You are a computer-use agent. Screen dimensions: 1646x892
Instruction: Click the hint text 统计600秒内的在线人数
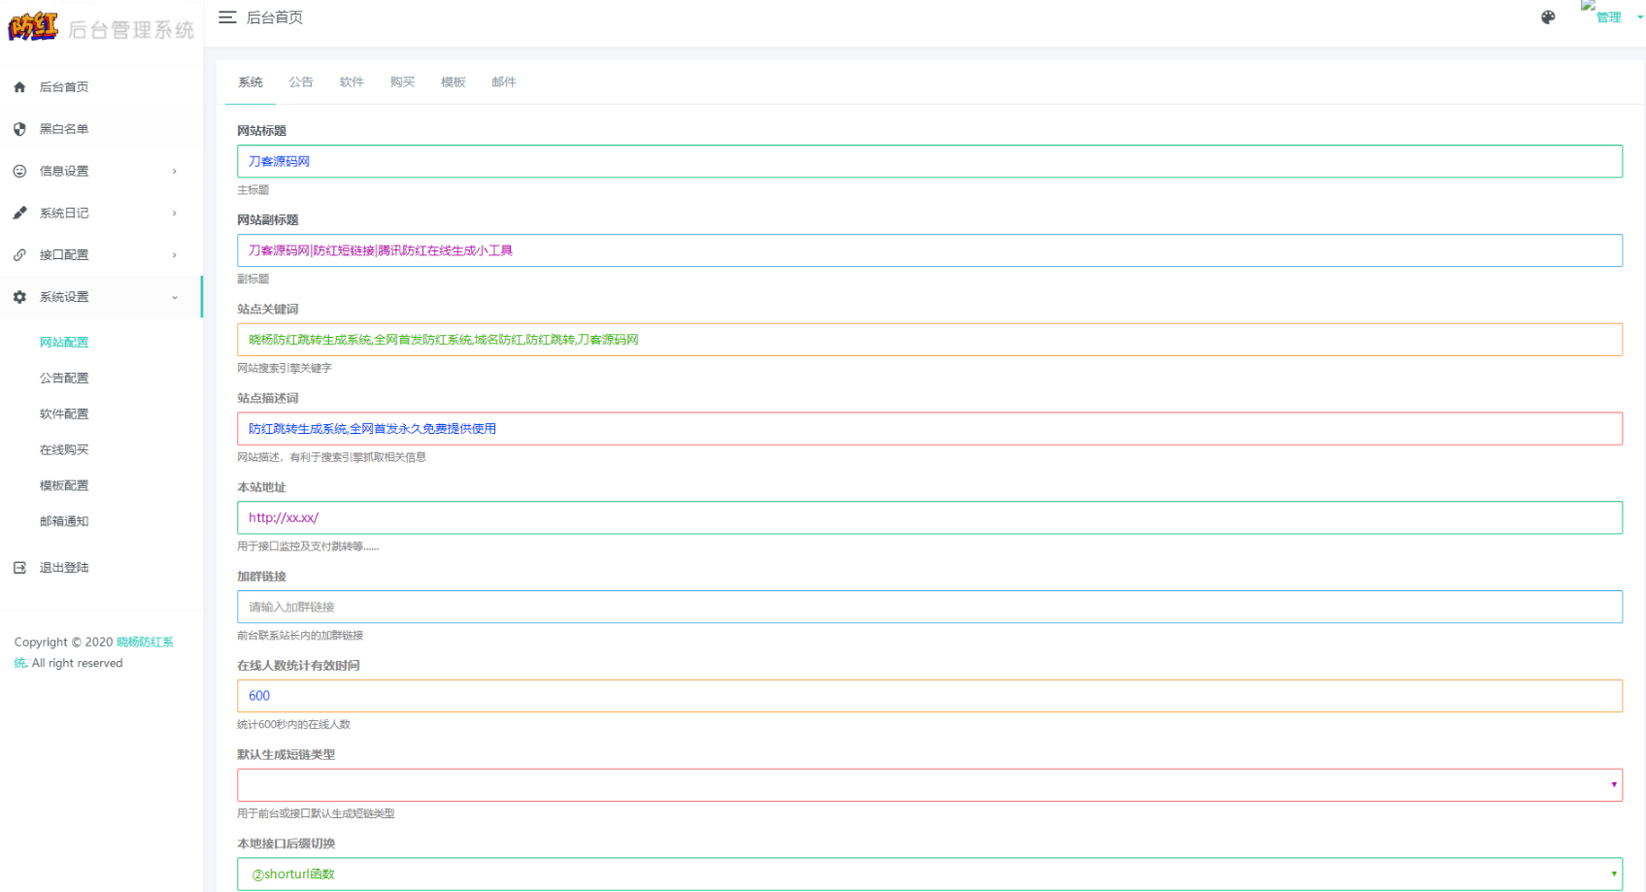[293, 725]
